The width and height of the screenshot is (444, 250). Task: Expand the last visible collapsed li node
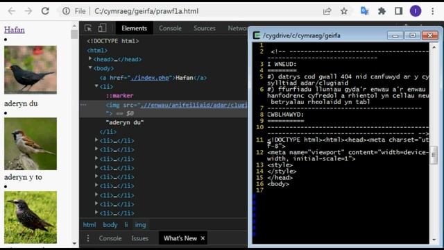pos(96,212)
